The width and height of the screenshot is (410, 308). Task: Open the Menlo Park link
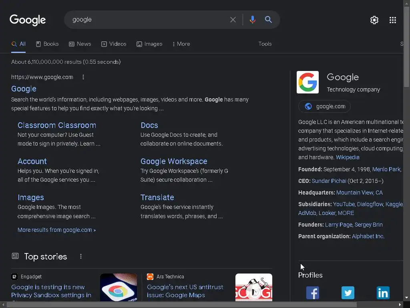[x=386, y=169]
